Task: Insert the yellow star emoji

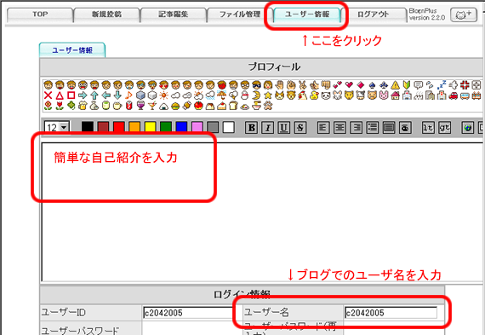Action: coord(268,95)
